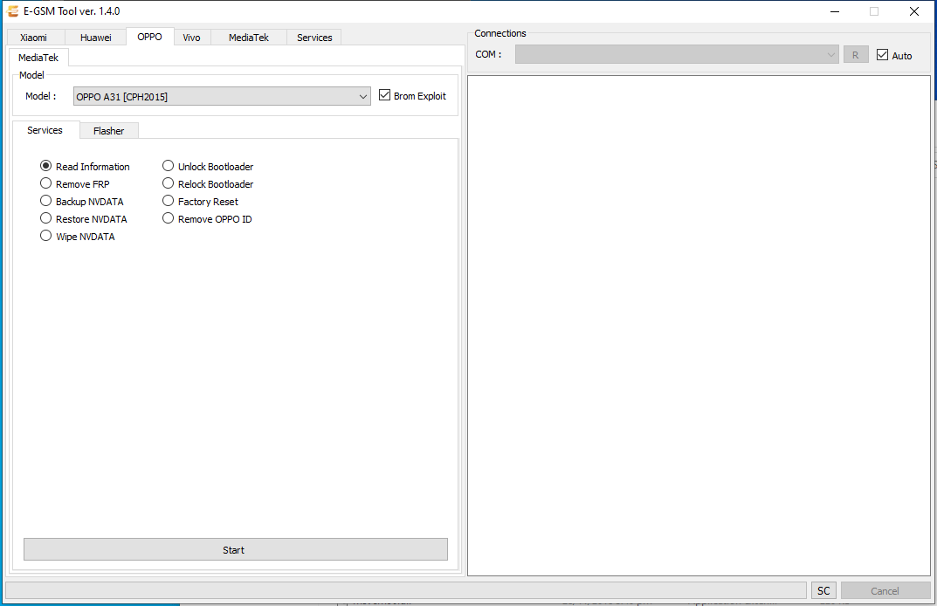Switch to the Flasher tab
This screenshot has height=606, width=937.
point(108,129)
